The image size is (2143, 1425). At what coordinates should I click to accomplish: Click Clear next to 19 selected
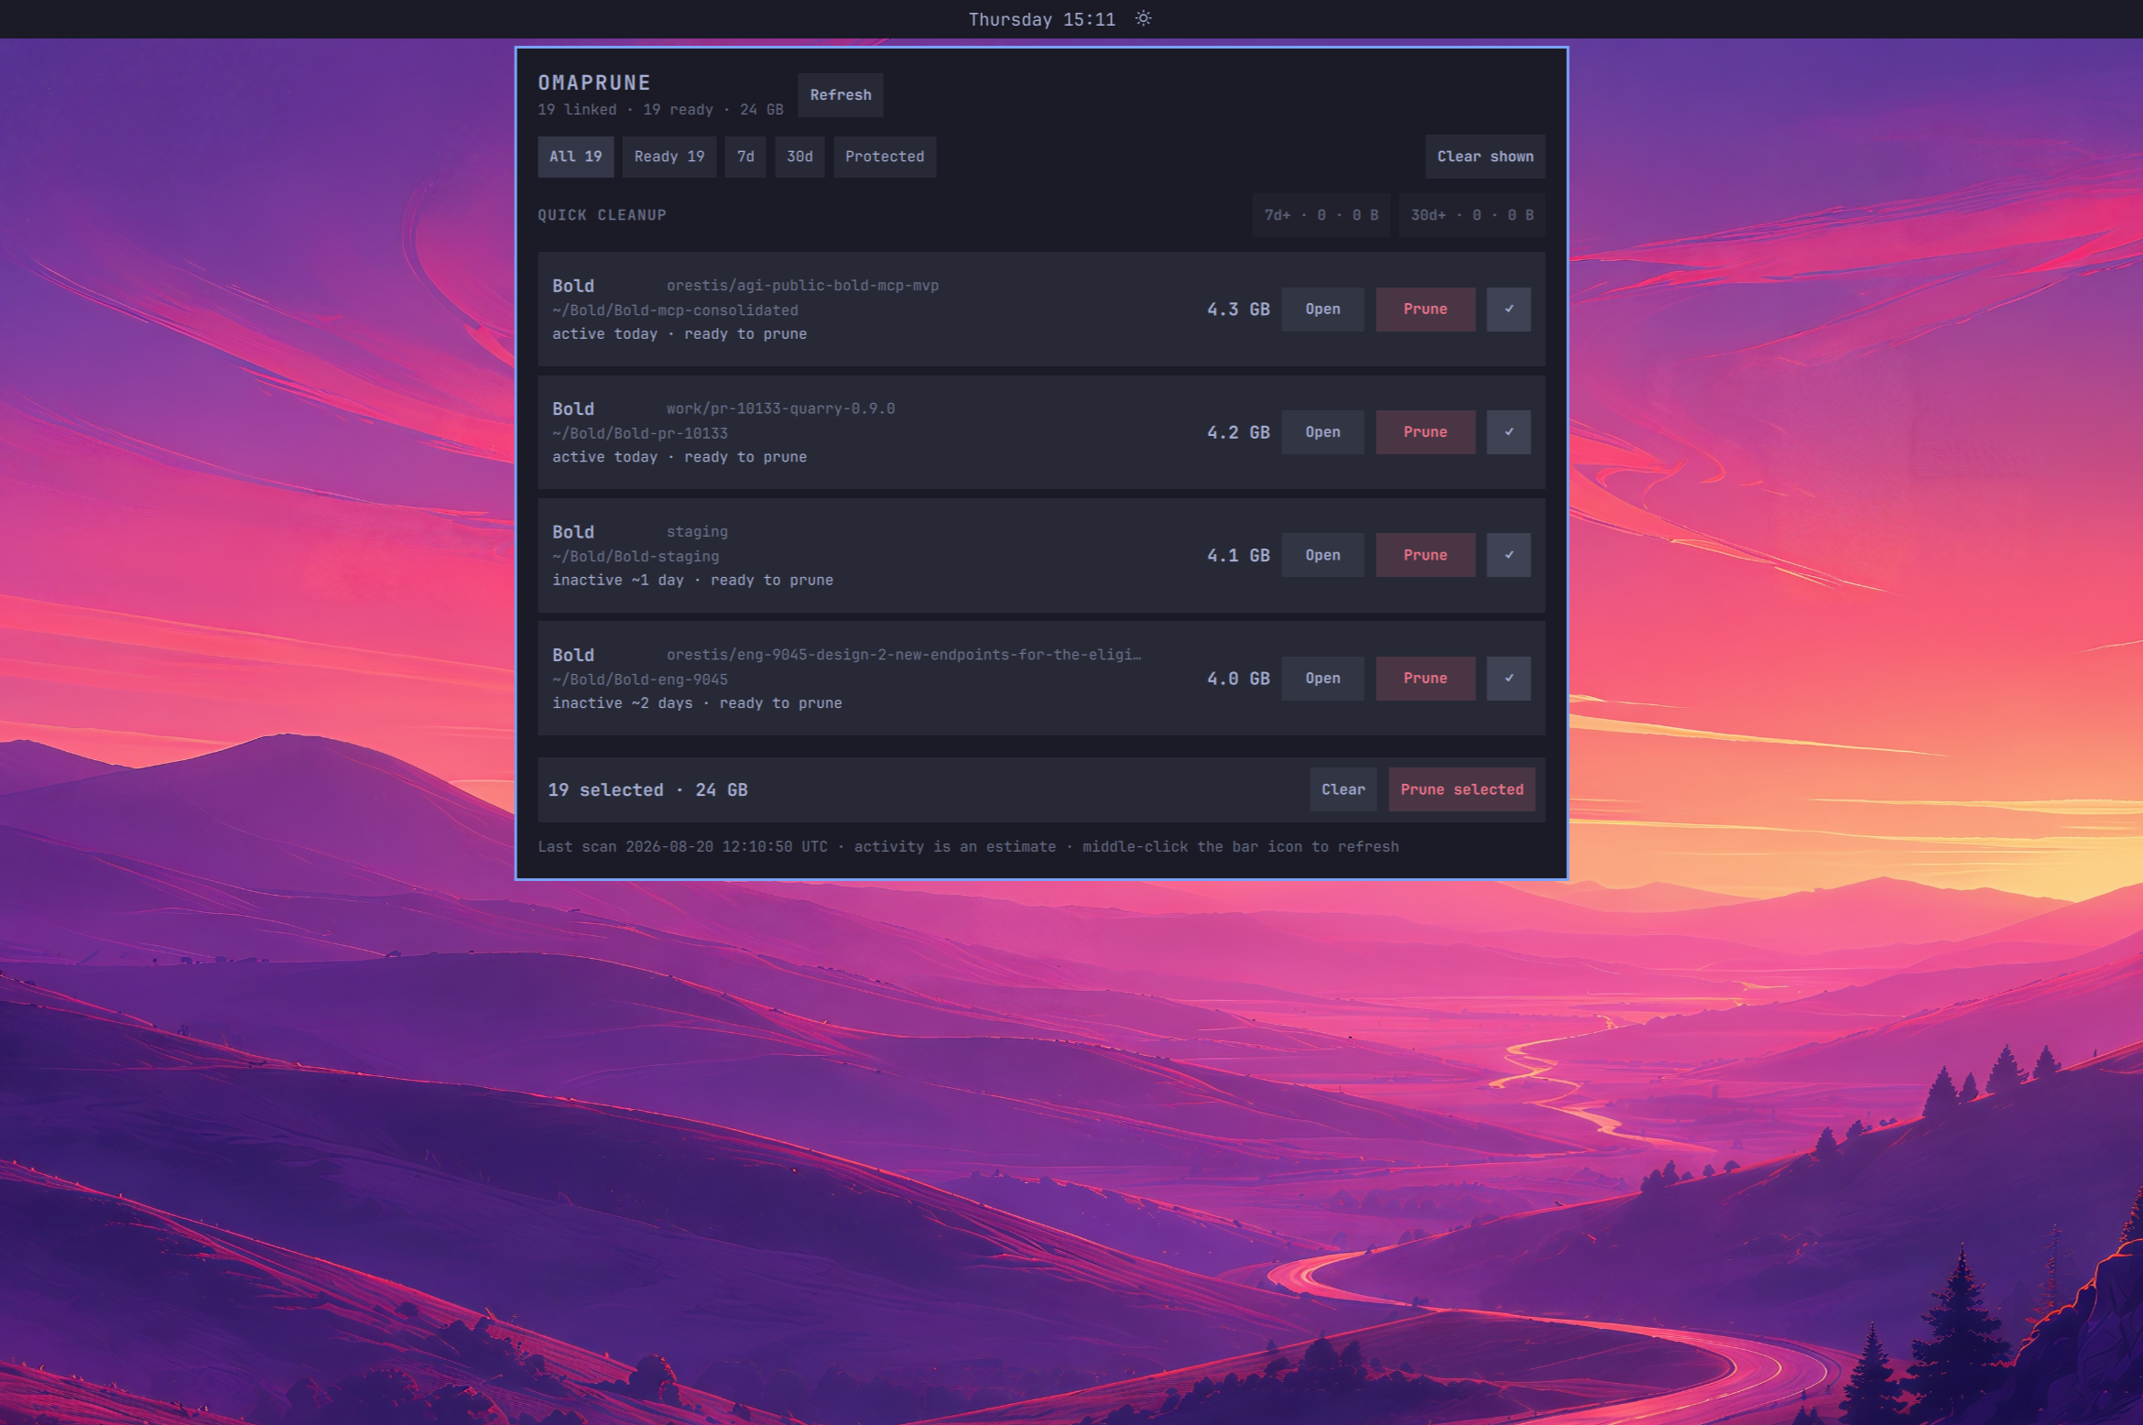1343,789
